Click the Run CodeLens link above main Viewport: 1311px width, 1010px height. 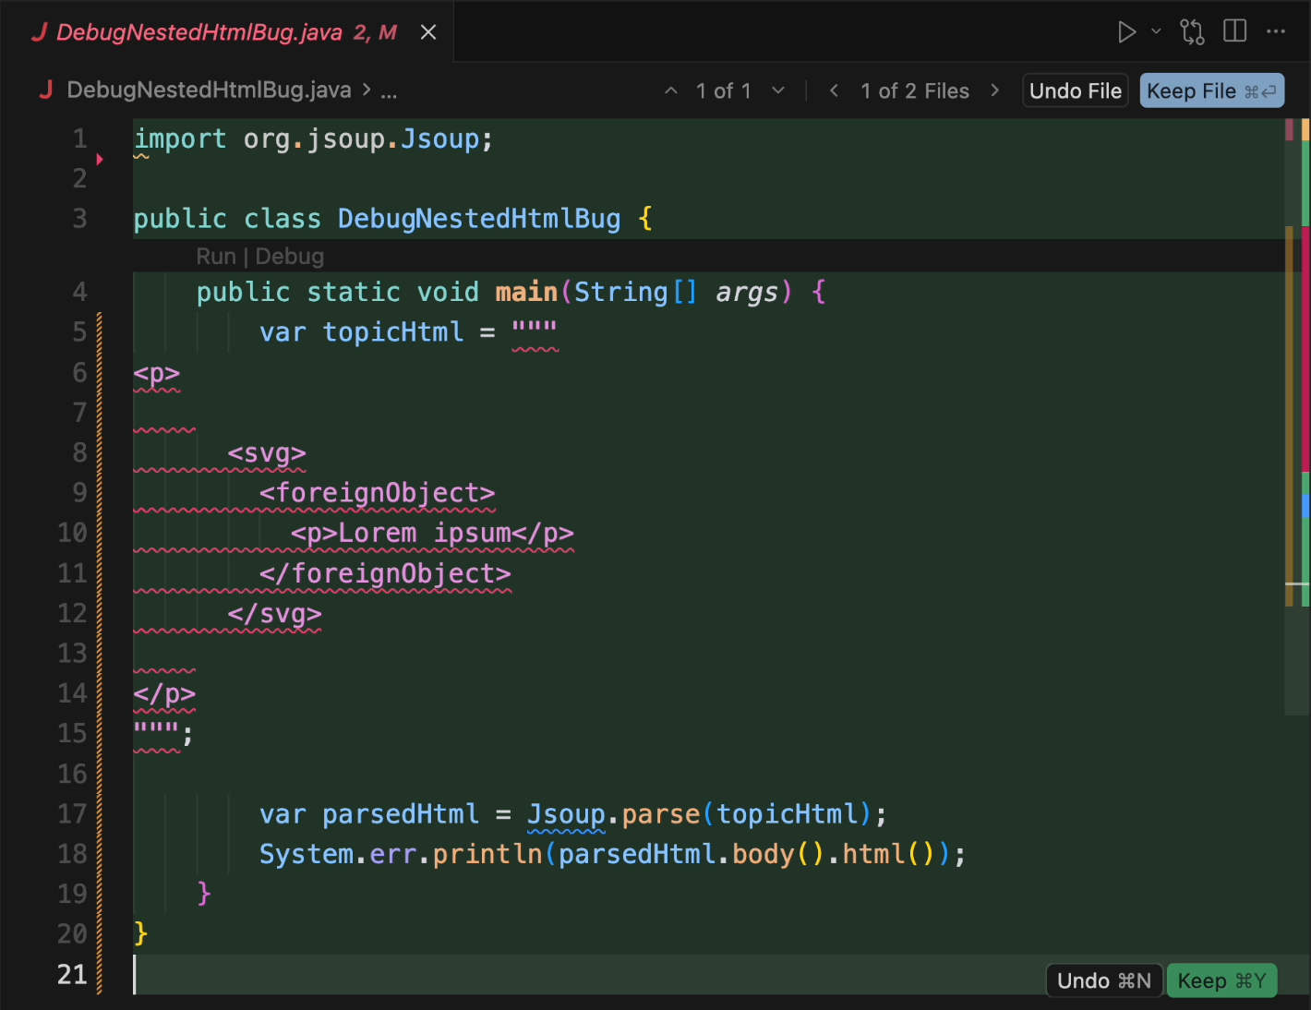215,257
